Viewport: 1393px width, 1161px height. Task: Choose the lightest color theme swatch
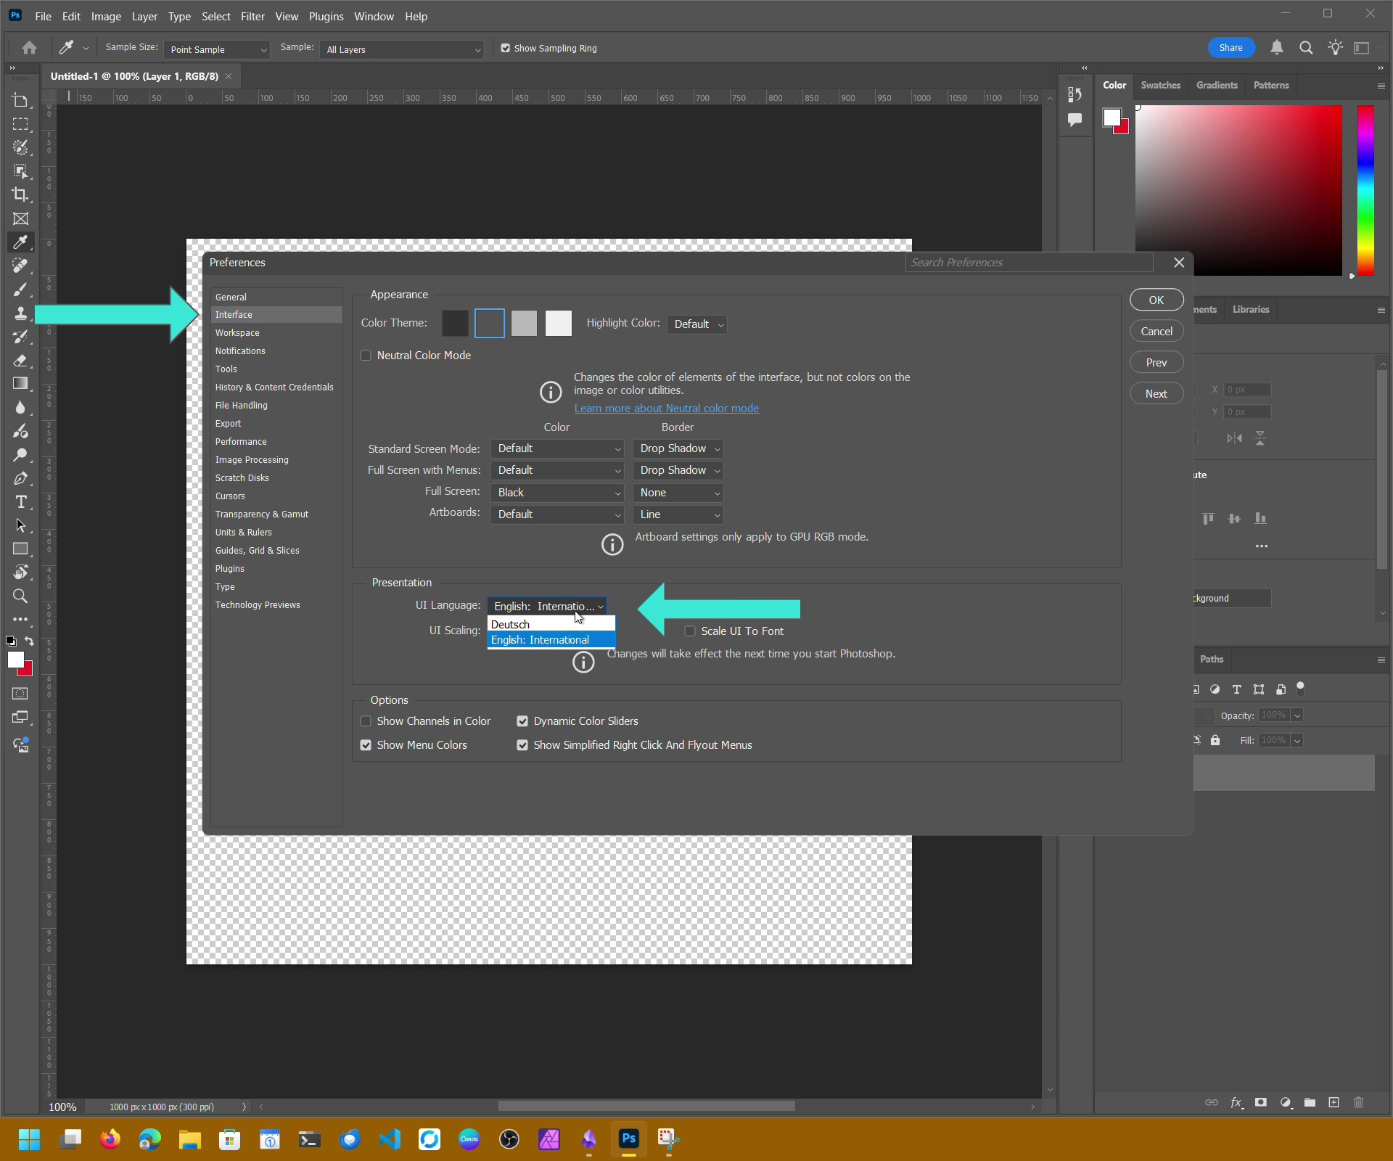tap(559, 324)
